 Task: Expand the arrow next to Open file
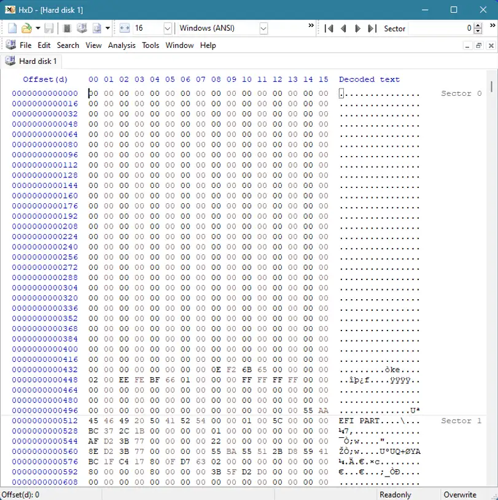38,28
